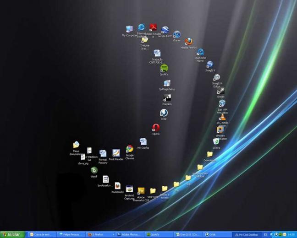Open the Downloads folder icon
This screenshot has width=297, height=238.
209,154
